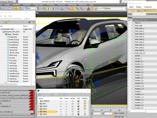Open the current layer dropdown showing 'studio'
157x118 pixels.
click(111, 9)
